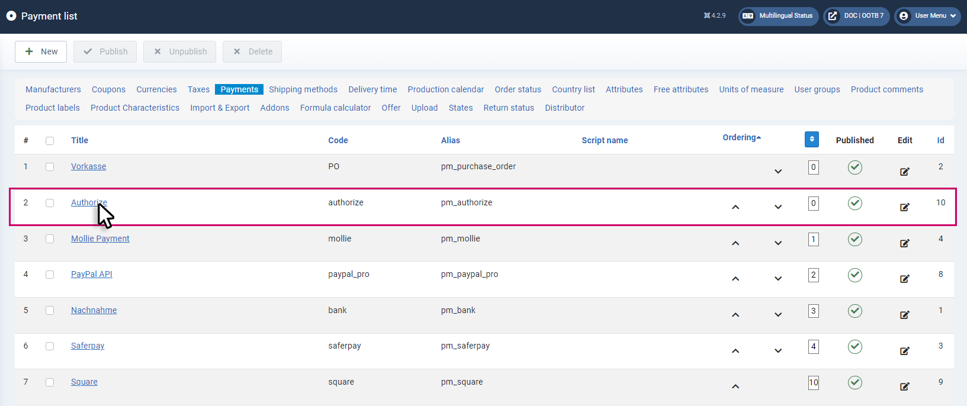967x406 pixels.
Task: Go to the Formula calculator tab
Action: [x=335, y=108]
